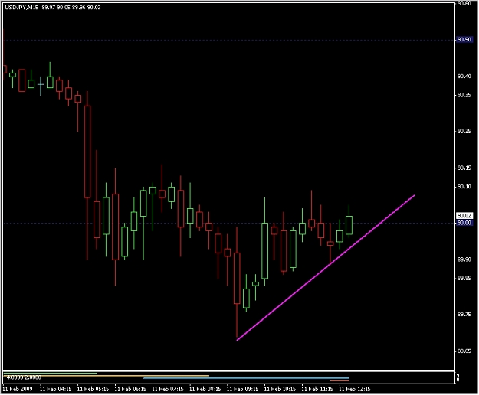Click the highlighted 90.00 price level label
Viewport: 479px width, 395px height.
tap(464, 223)
